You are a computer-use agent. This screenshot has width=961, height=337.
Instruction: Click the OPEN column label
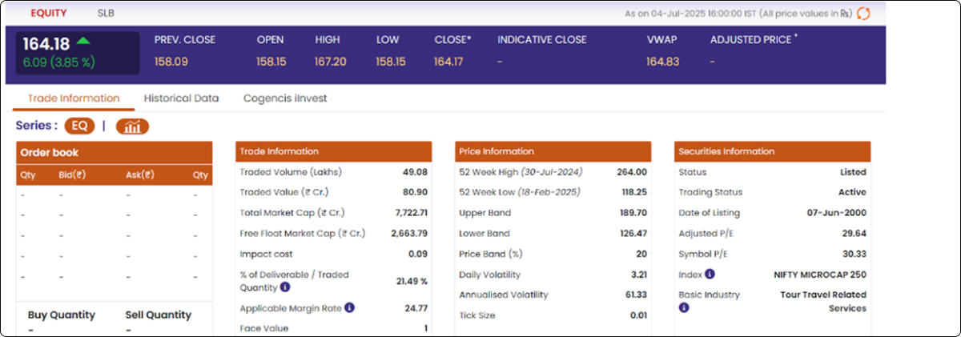coord(271,39)
